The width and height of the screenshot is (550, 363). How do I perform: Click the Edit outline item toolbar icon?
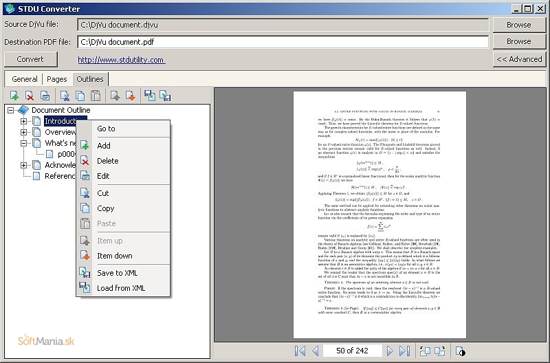[x=45, y=96]
